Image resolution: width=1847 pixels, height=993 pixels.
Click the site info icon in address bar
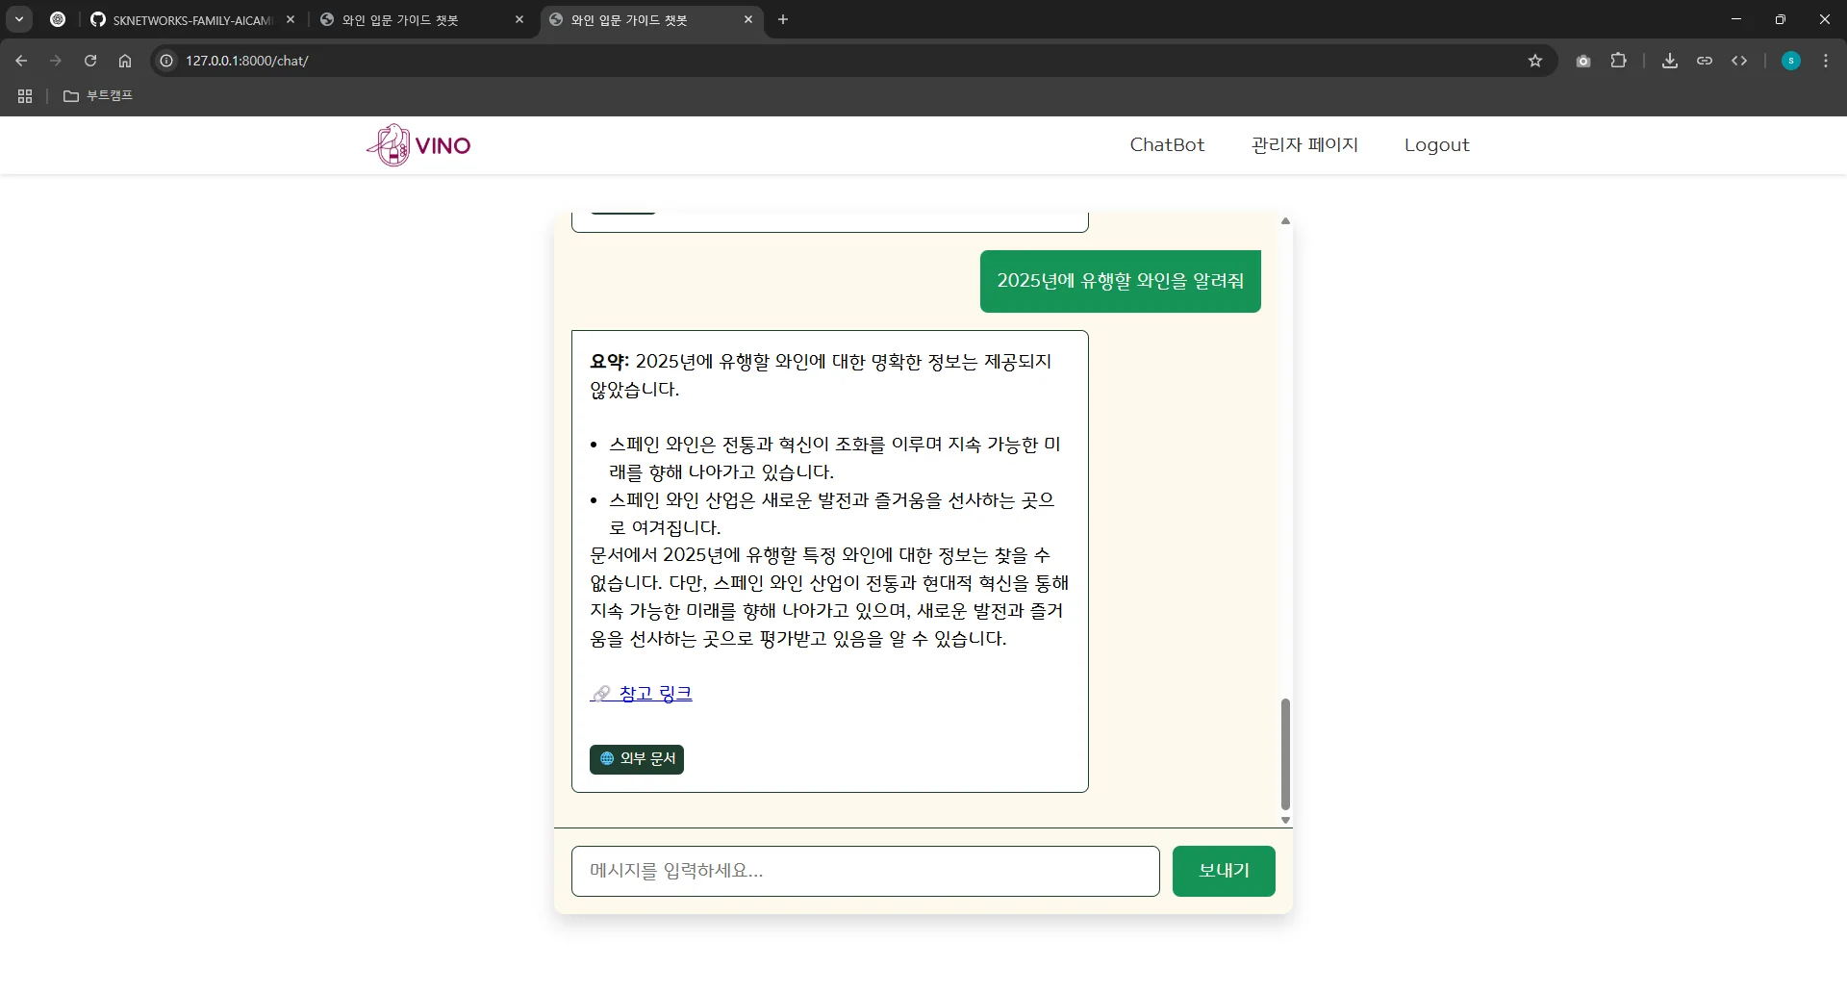point(166,61)
